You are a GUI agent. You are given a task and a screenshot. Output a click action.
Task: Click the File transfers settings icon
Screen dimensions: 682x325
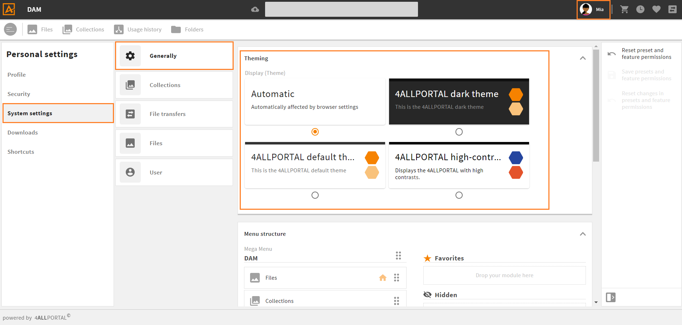130,114
